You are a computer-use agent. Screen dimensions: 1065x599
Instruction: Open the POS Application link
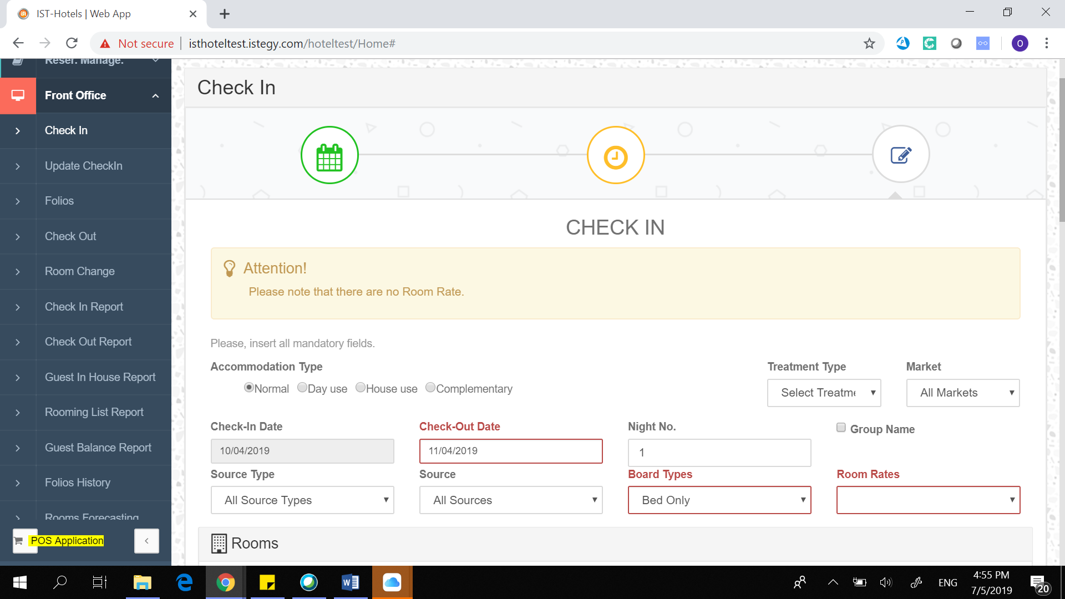tap(67, 541)
